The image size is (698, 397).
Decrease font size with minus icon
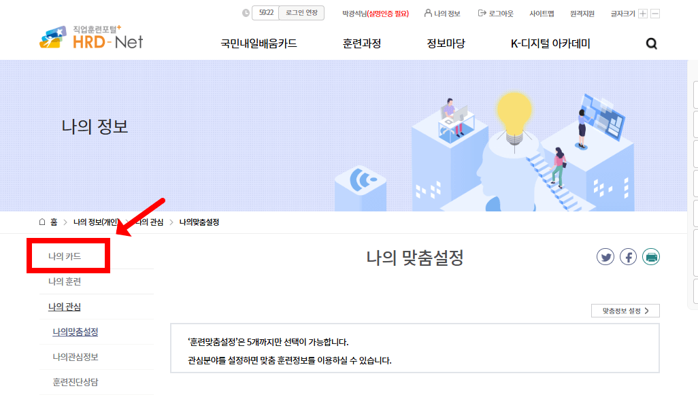click(655, 14)
